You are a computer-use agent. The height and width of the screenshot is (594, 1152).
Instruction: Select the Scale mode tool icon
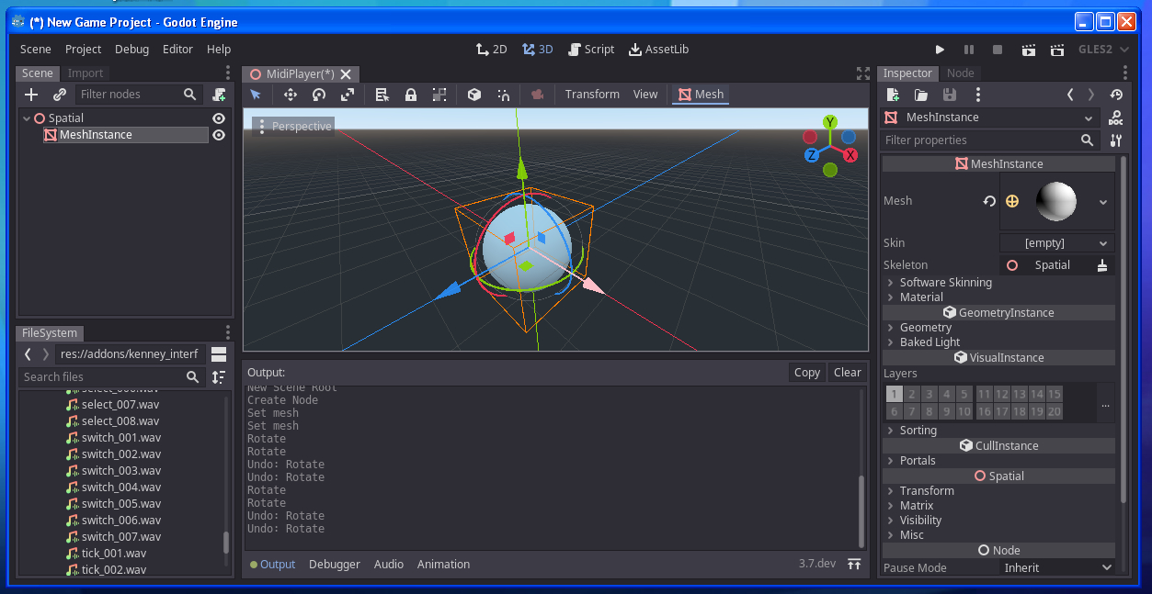coord(348,95)
